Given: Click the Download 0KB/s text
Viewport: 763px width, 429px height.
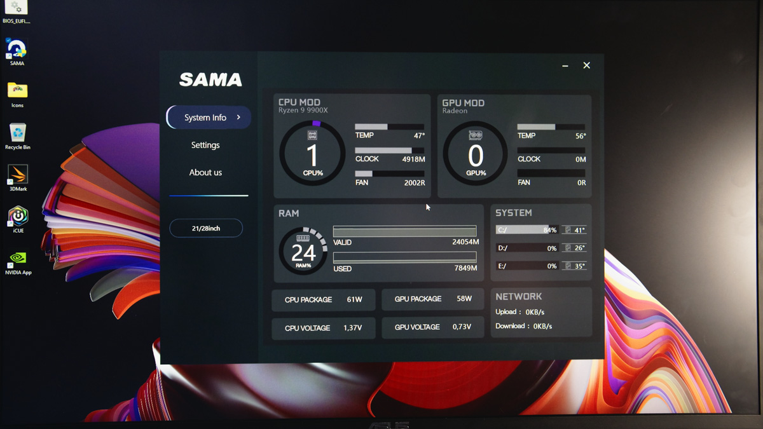Looking at the screenshot, I should click(524, 326).
